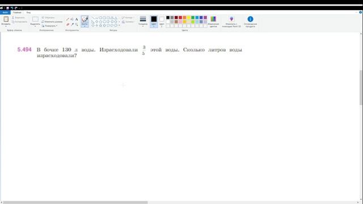Open the Thickness (Толщина) dropdown

tap(143, 22)
